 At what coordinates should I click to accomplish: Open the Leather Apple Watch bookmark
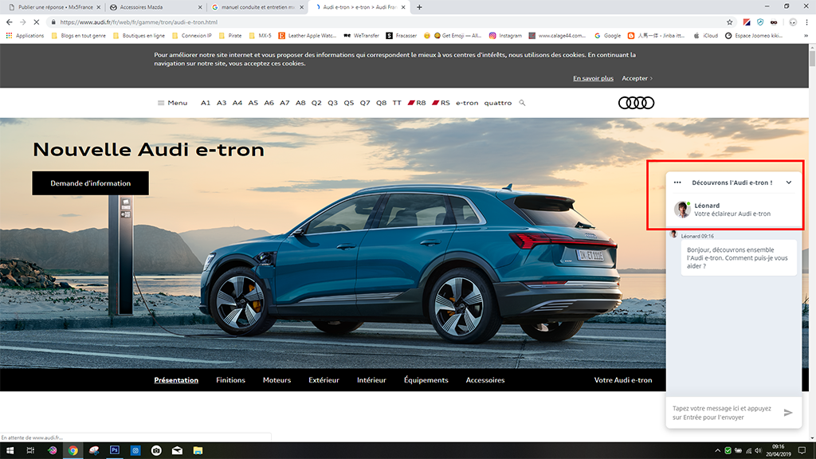point(308,36)
